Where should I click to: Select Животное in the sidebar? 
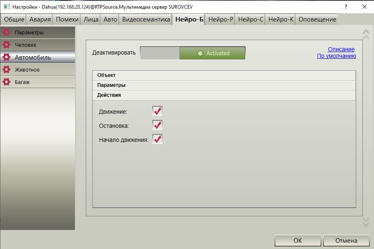38,69
